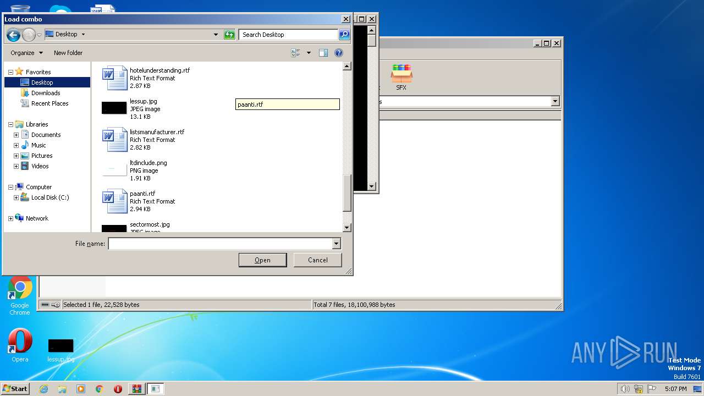Select lessup.jpg on the desktop
This screenshot has width=704, height=396.
pyautogui.click(x=61, y=350)
